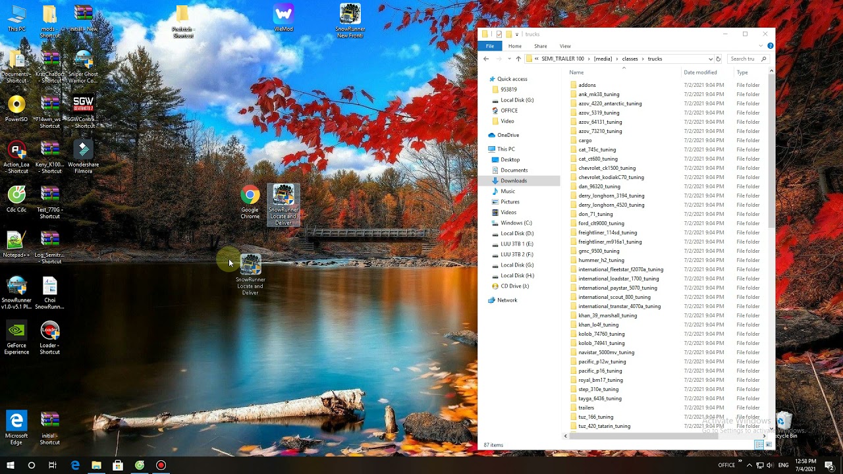Switch to the View ribbon tab

(x=565, y=46)
